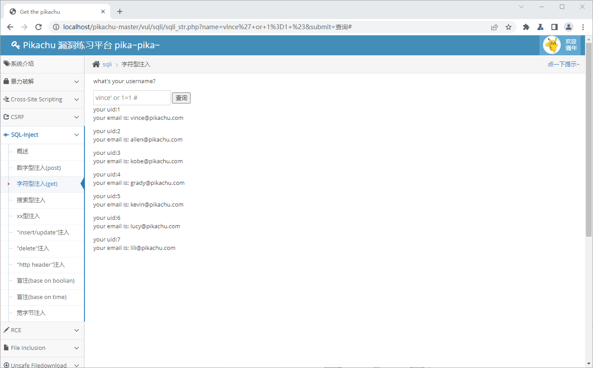
Task: Expand the 暴力破解 sidebar section
Action: tap(42, 82)
